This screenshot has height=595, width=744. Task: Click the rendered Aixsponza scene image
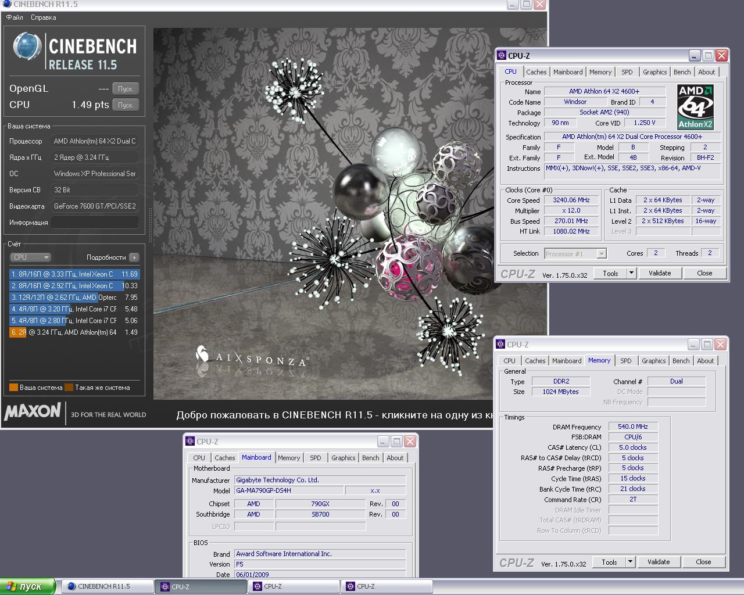(350, 213)
